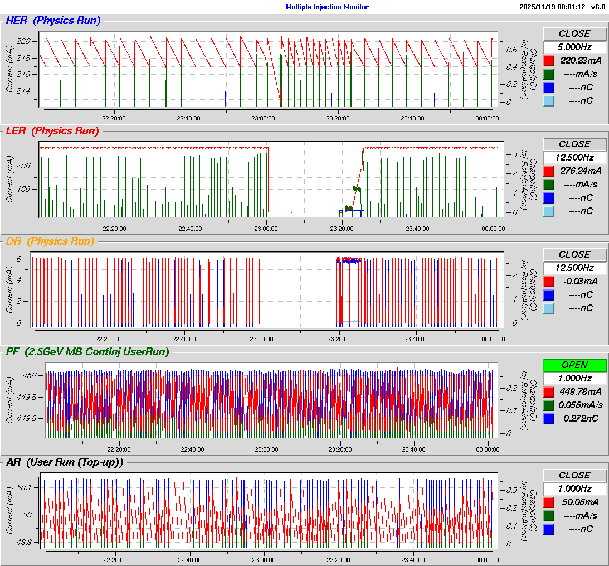The width and height of the screenshot is (609, 566).
Task: Click the HER (Physics Run) panel title
Action: (x=53, y=21)
